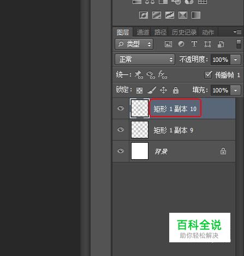Click the 不透明度: label

193,59
